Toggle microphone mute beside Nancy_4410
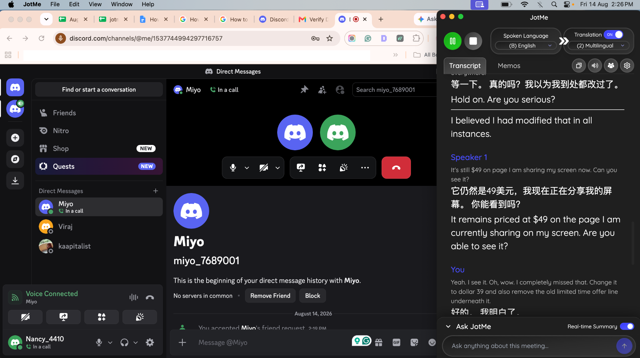This screenshot has height=358, width=640. click(x=99, y=342)
